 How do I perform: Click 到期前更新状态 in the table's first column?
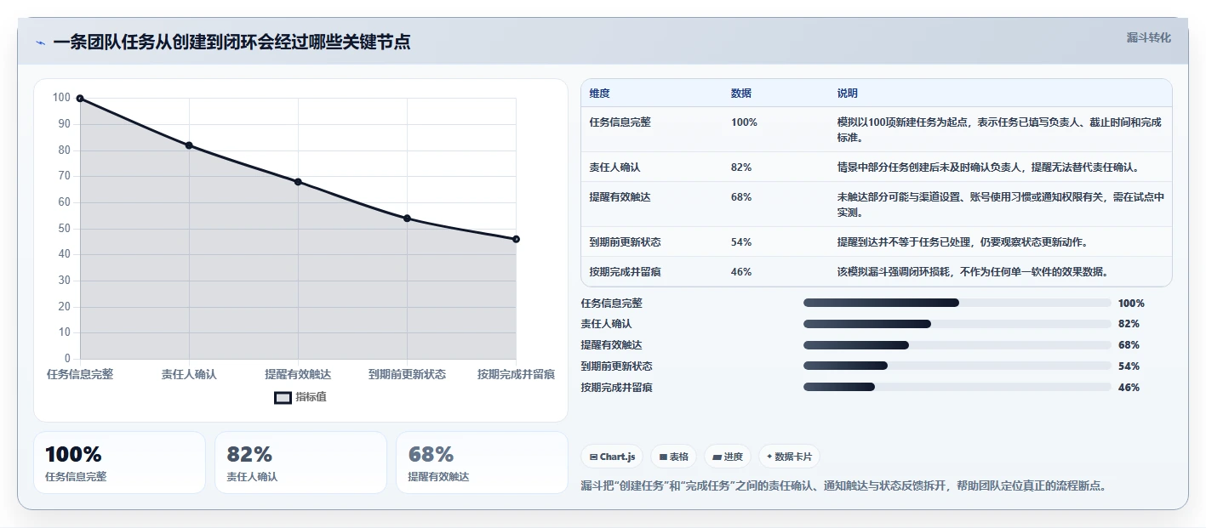(x=625, y=242)
